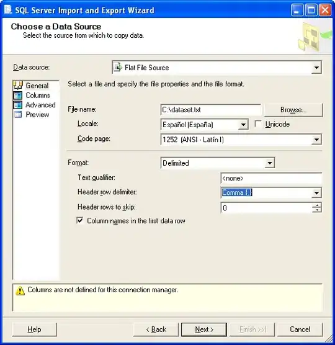Open the Data source dropdown

(316, 68)
